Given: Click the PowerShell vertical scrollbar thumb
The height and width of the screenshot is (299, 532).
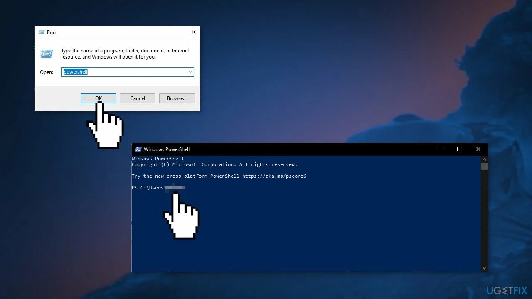Looking at the screenshot, I should click(x=484, y=166).
